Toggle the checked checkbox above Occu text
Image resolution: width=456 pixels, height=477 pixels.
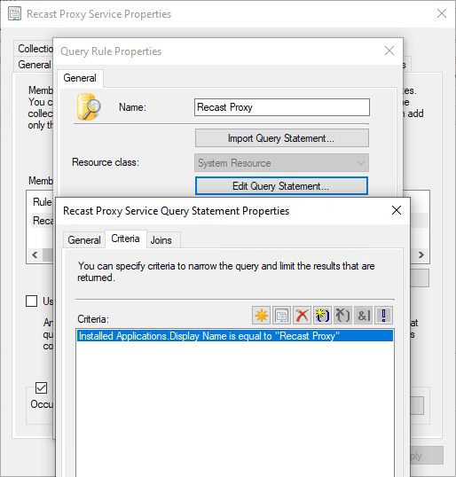(x=41, y=387)
